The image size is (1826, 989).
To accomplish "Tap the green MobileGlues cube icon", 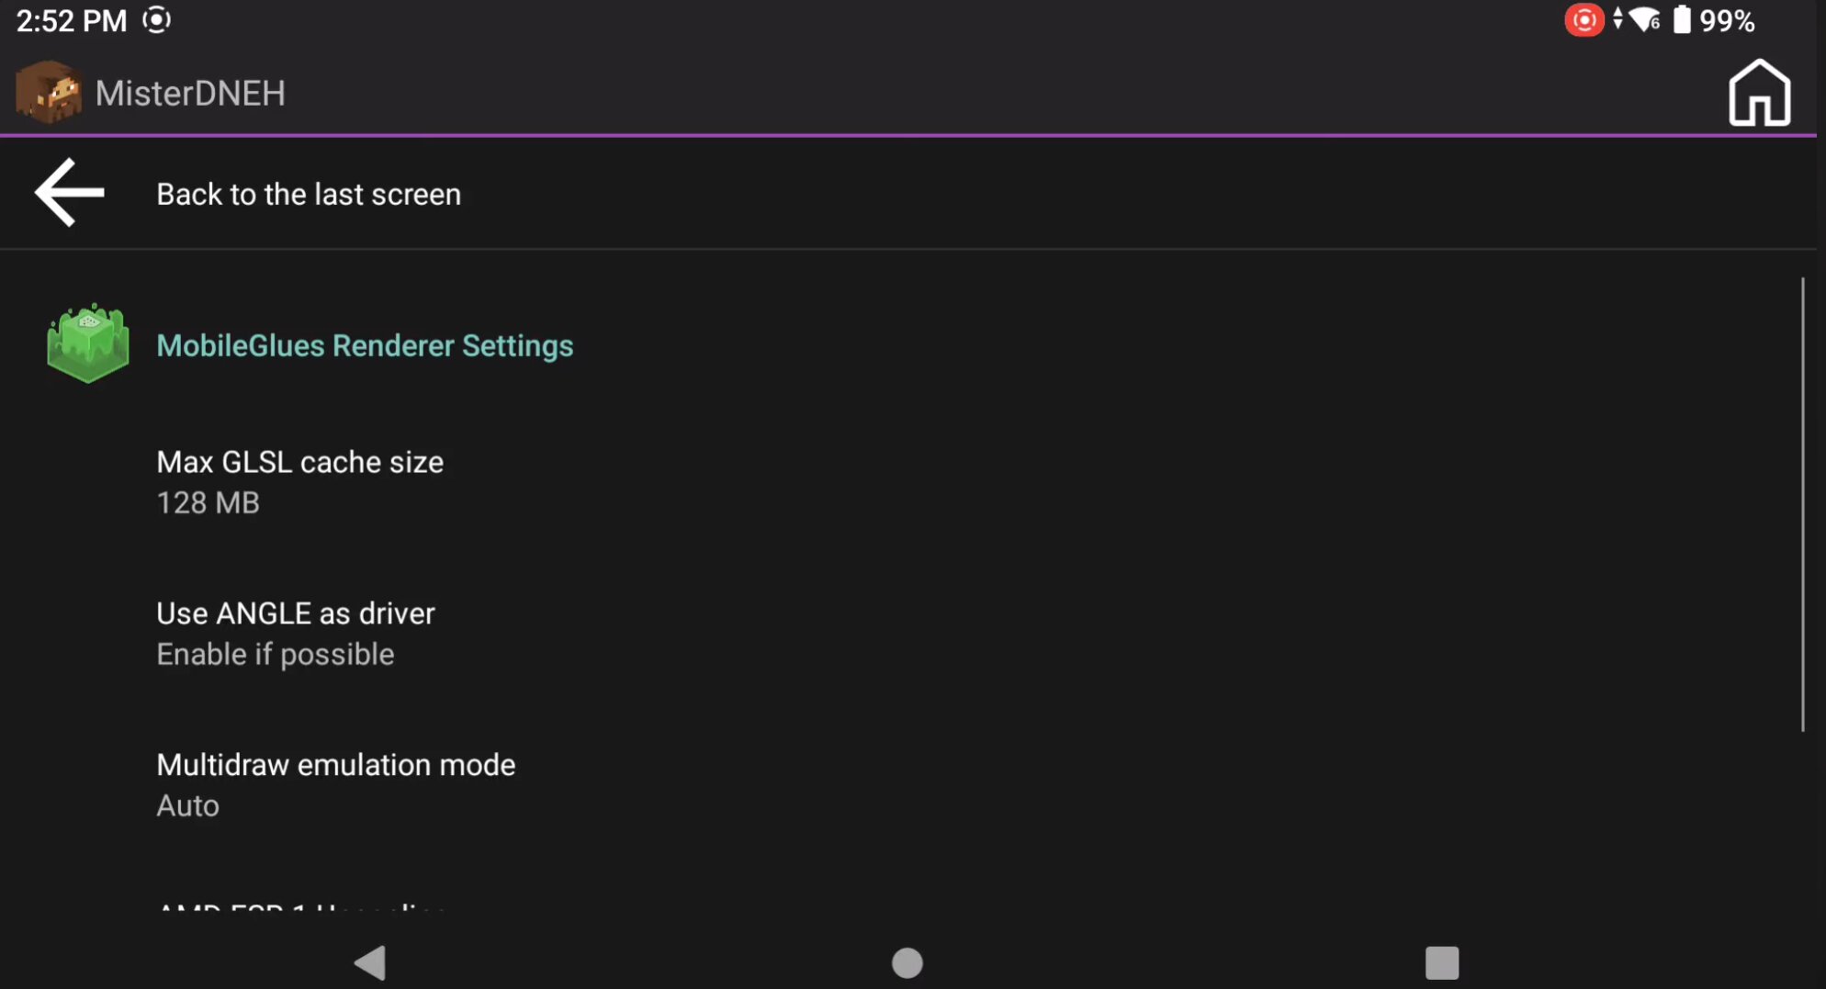I will tap(88, 343).
